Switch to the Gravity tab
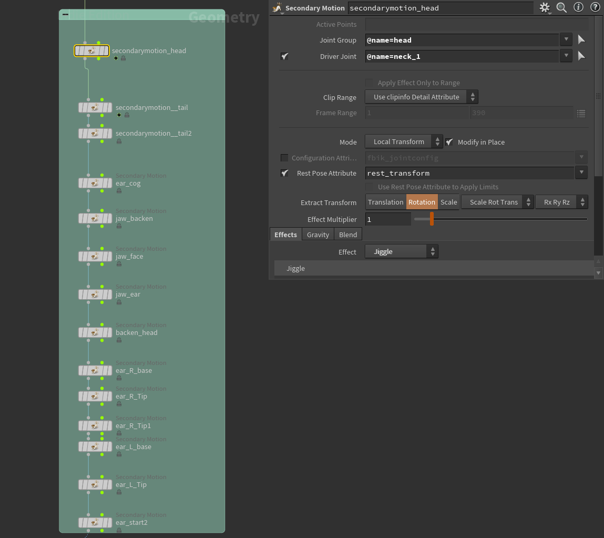 click(318, 235)
